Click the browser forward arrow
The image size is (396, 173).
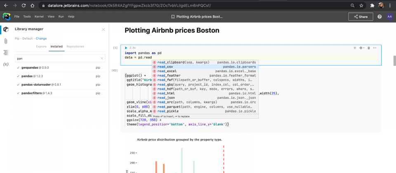click(15, 5)
